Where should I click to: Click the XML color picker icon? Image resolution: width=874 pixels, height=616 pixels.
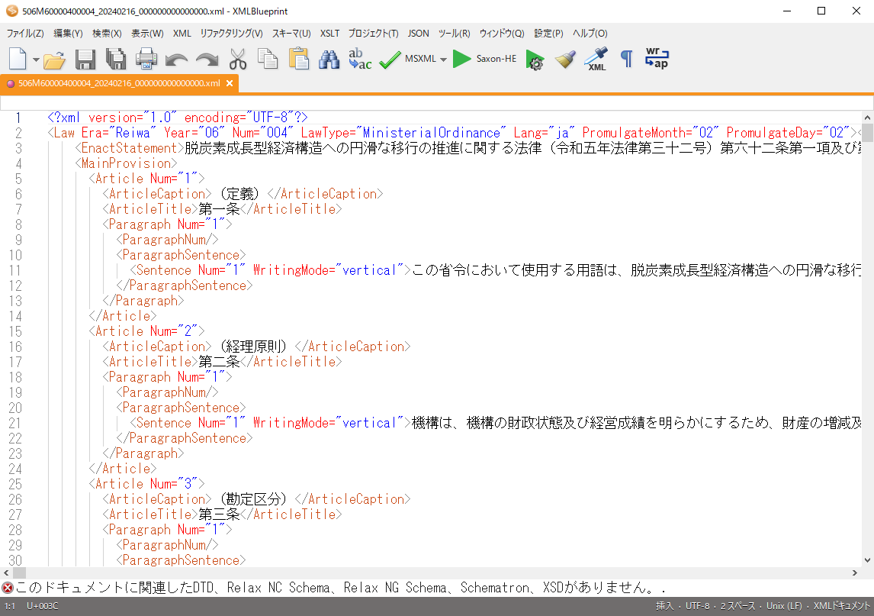[x=596, y=58]
